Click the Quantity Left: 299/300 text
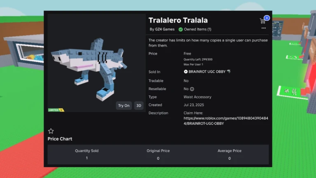The width and height of the screenshot is (316, 178). pos(198,59)
